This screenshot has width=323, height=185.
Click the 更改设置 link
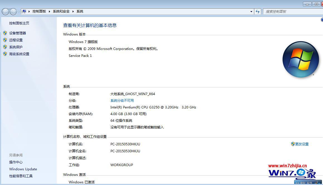pos(302,144)
